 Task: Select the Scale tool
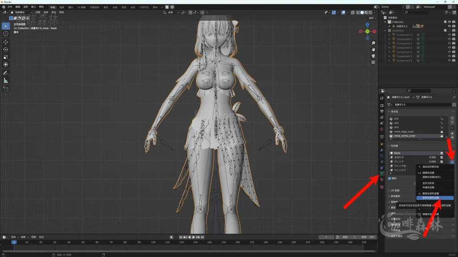click(5, 57)
